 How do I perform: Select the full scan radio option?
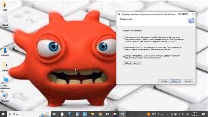[124, 48]
